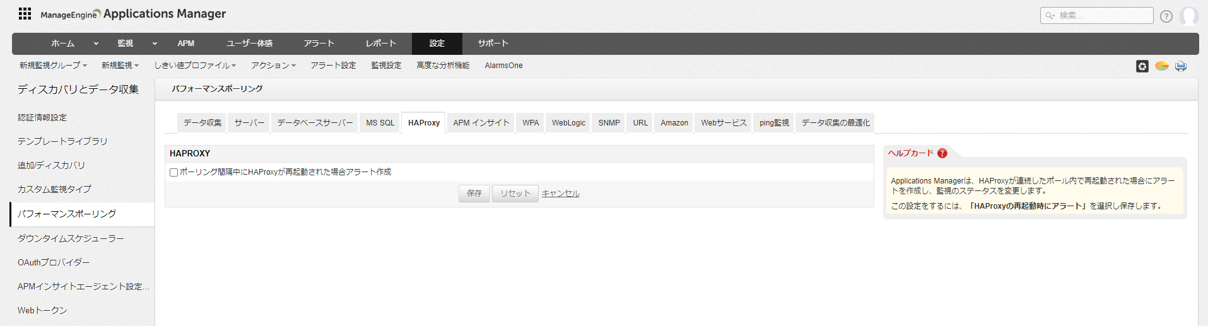Click the printer icon
The height and width of the screenshot is (326, 1208).
tap(1180, 66)
